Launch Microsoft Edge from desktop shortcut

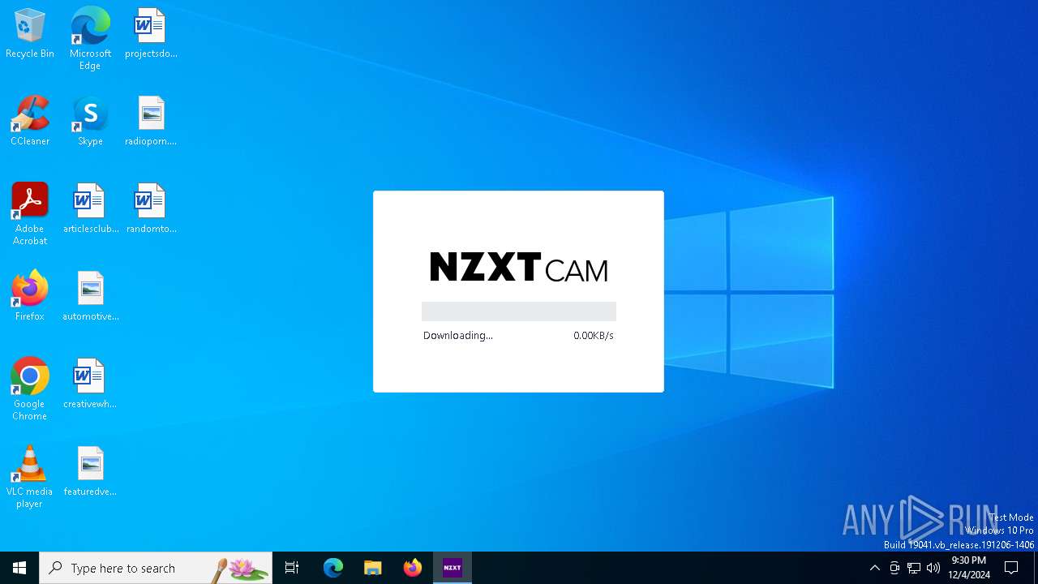(90, 39)
